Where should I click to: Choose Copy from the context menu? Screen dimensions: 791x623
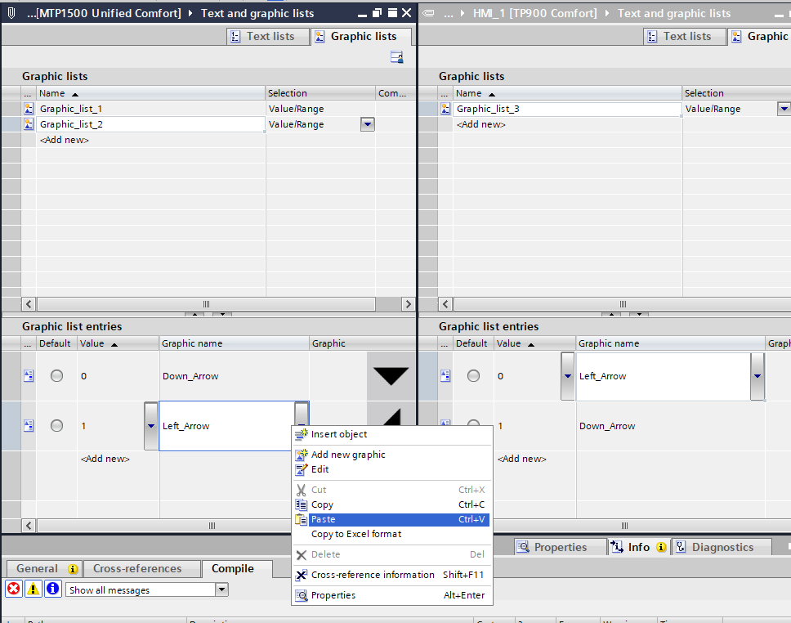[x=391, y=504]
